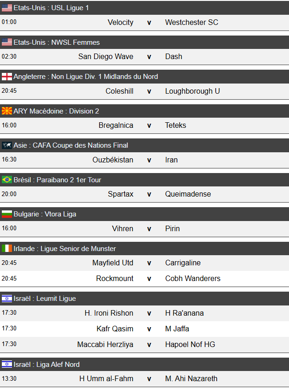
Task: Open the Maccabi Herzliya v Hapoel Nof HG match
Action: (149, 345)
